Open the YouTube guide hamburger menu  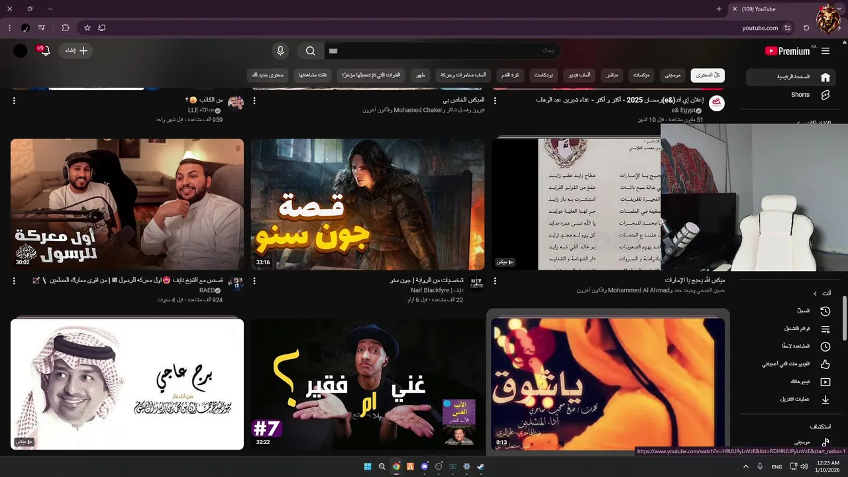825,51
